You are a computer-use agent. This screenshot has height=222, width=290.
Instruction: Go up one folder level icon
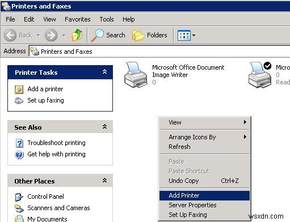(x=77, y=35)
